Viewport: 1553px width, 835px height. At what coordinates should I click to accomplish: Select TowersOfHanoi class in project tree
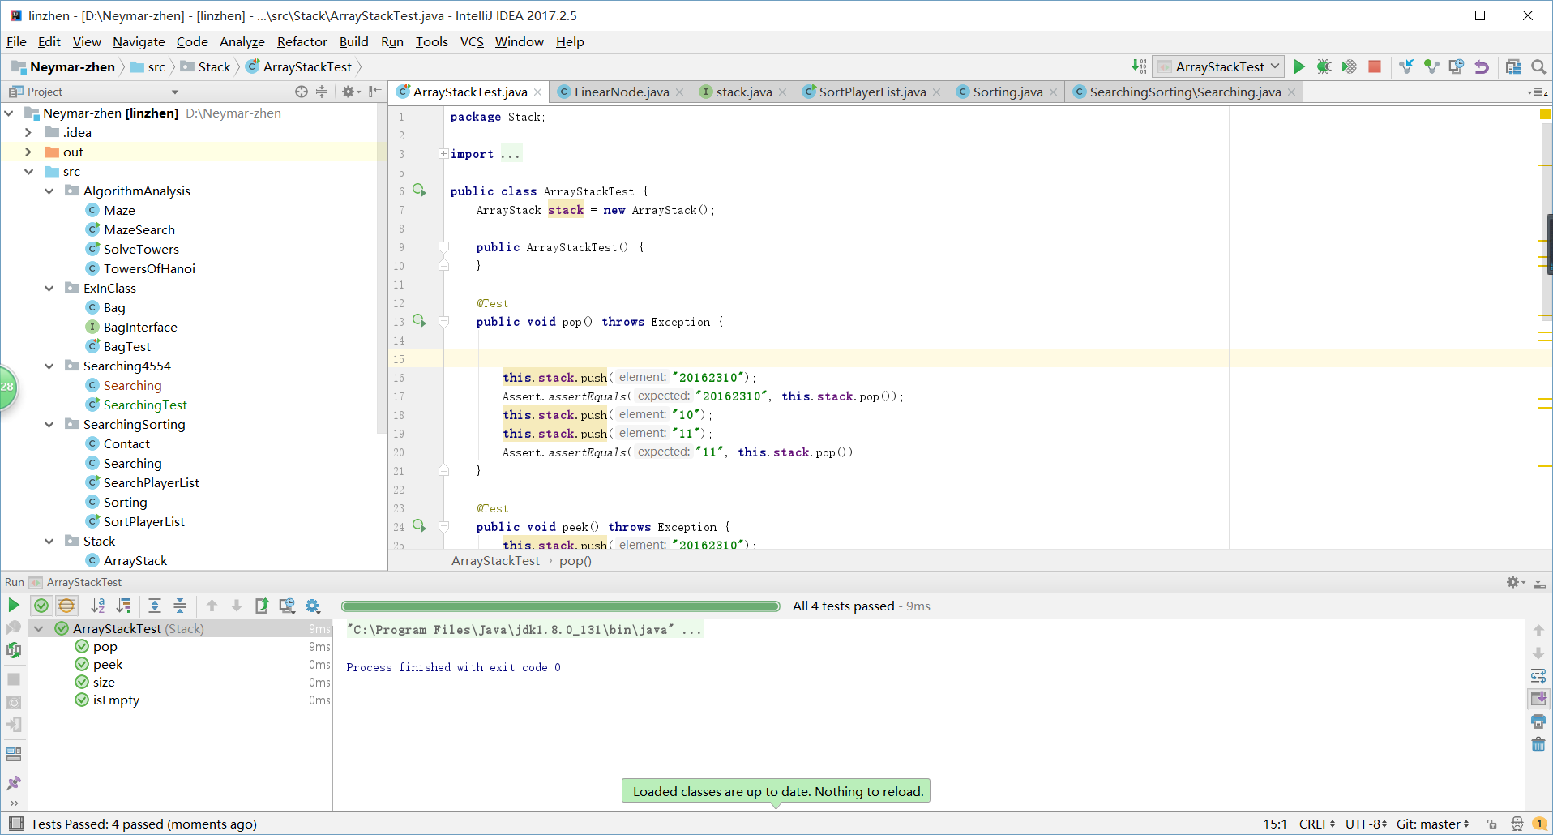click(149, 268)
